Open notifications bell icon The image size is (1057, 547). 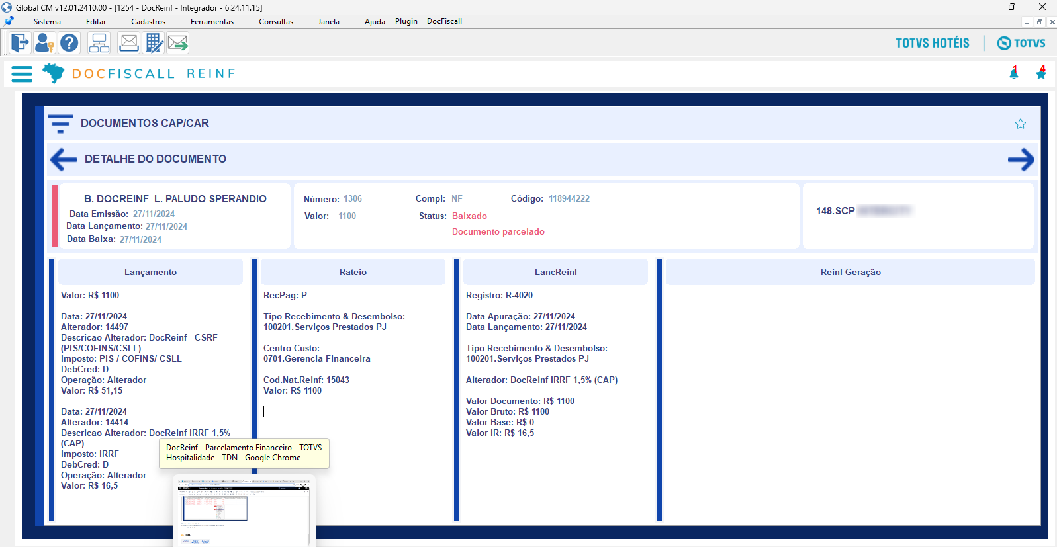(x=1014, y=73)
